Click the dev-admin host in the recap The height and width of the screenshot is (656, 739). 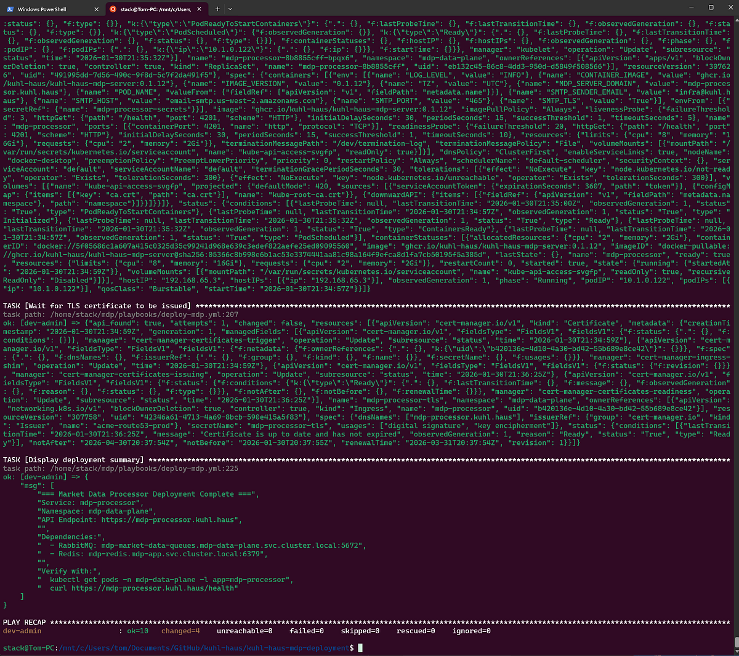tap(22, 631)
